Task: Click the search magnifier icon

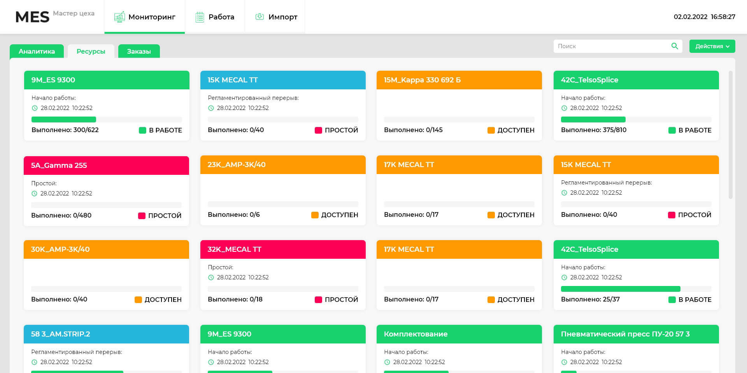Action: pos(675,46)
